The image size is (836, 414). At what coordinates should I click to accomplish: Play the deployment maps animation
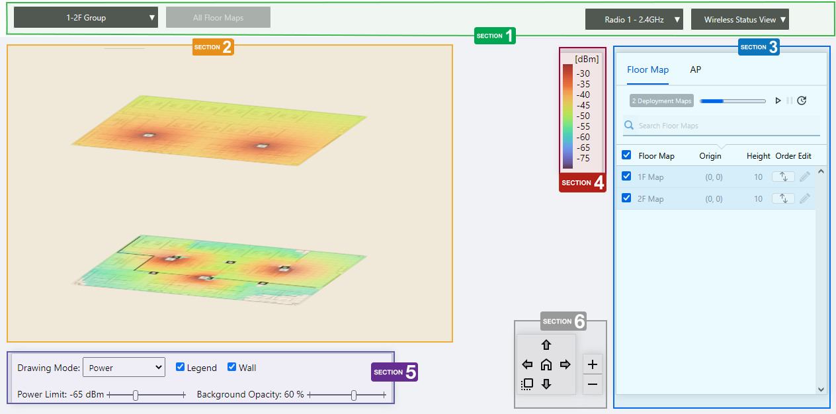[778, 101]
